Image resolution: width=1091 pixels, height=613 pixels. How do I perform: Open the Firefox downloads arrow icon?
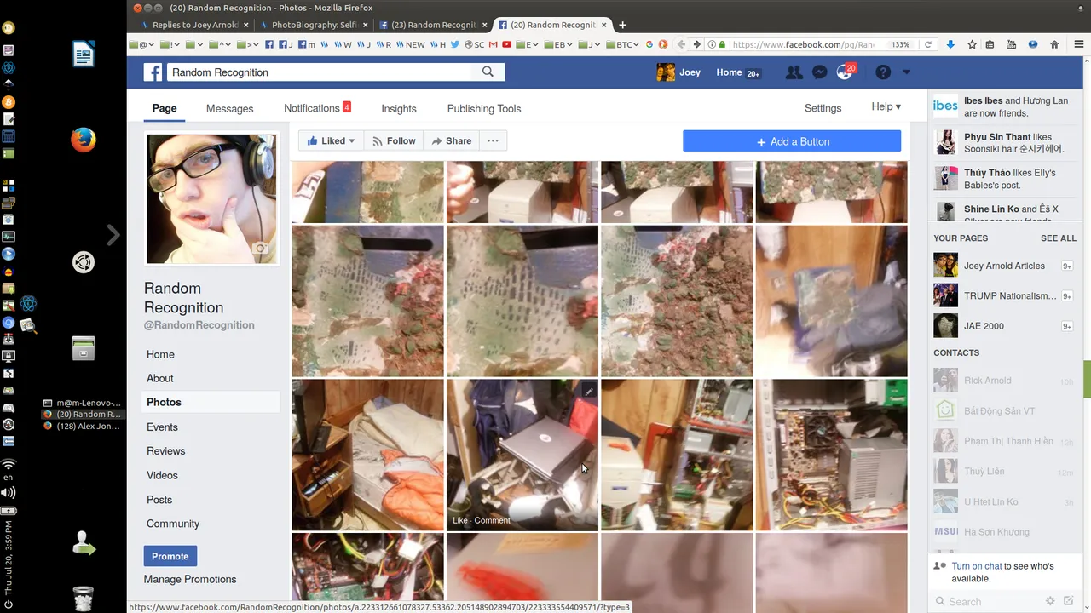[950, 44]
